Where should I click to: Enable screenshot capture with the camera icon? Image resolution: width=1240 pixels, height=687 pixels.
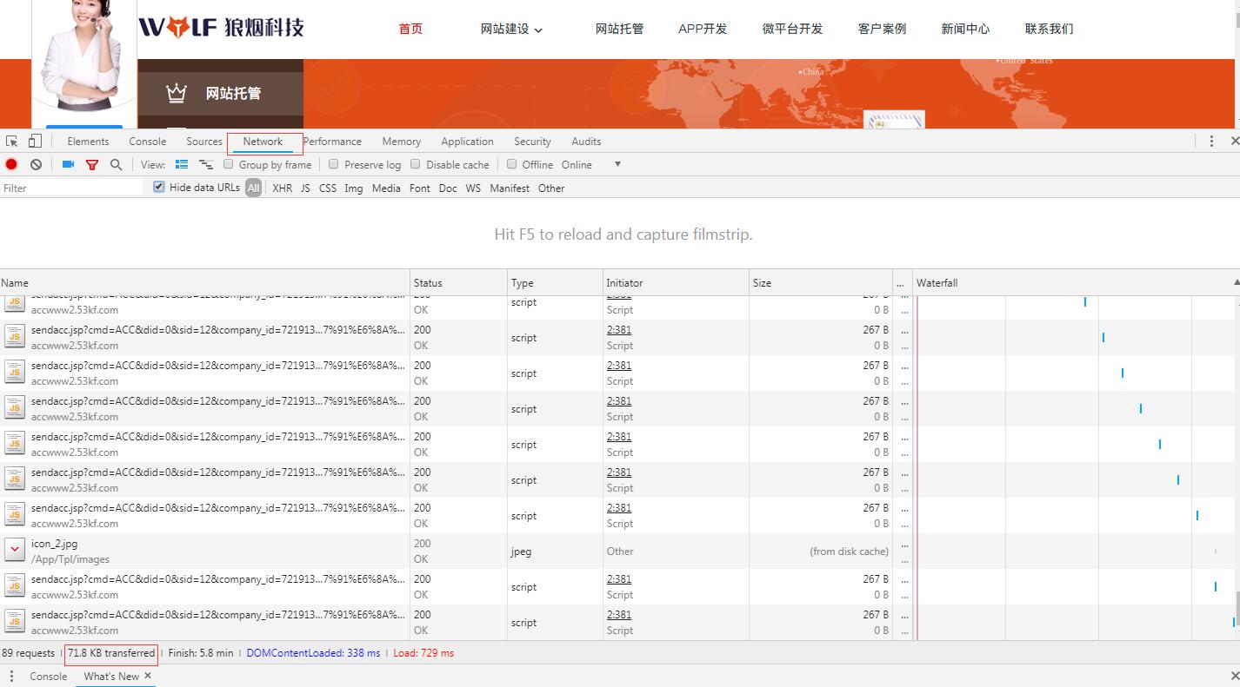(68, 164)
